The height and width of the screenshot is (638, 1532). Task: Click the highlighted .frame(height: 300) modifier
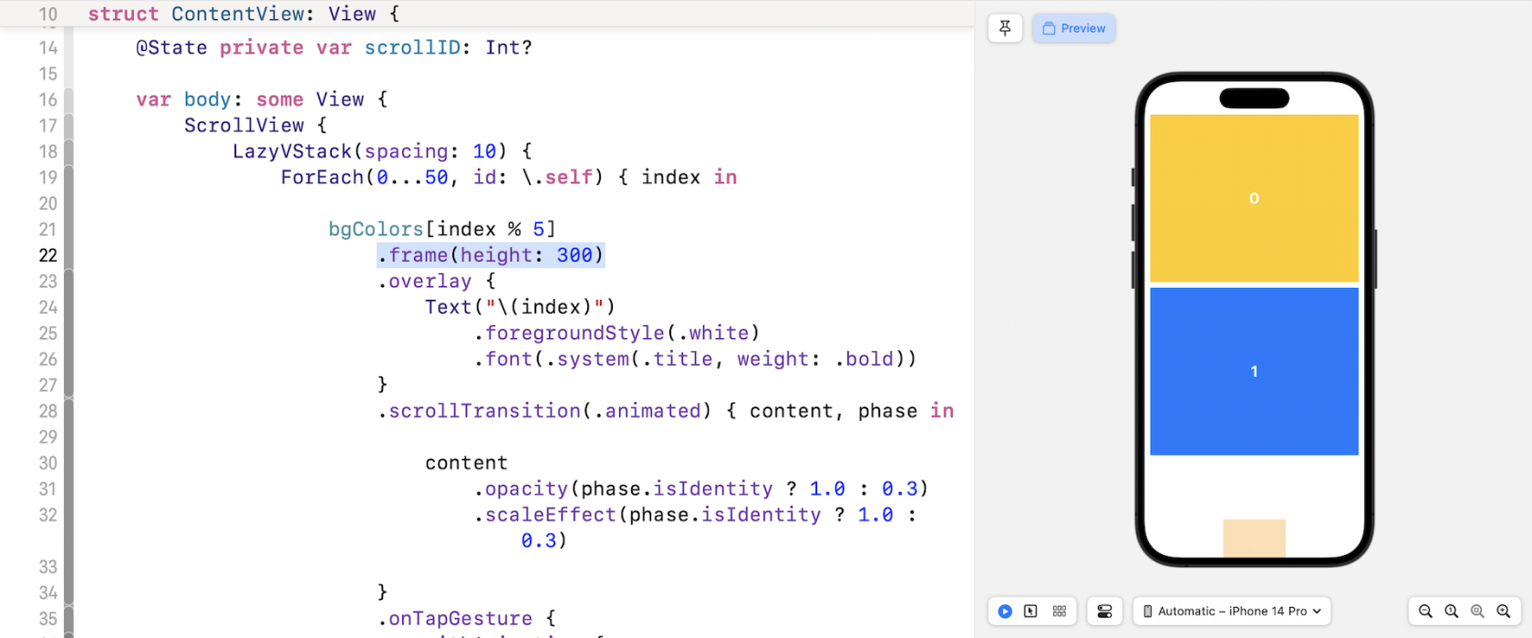pyautogui.click(x=491, y=255)
